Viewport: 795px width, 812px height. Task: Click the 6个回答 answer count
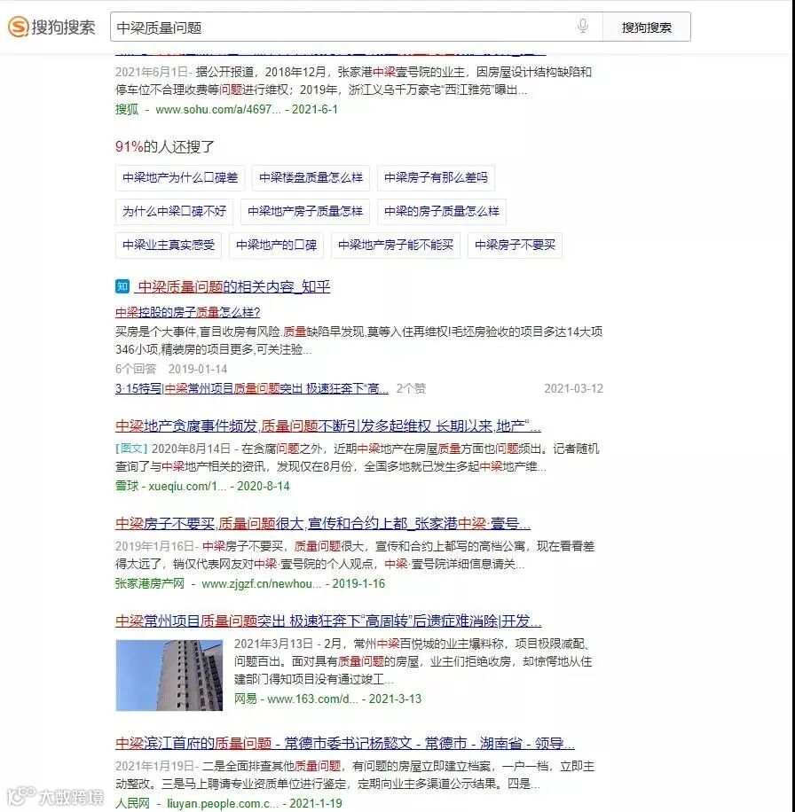136,369
